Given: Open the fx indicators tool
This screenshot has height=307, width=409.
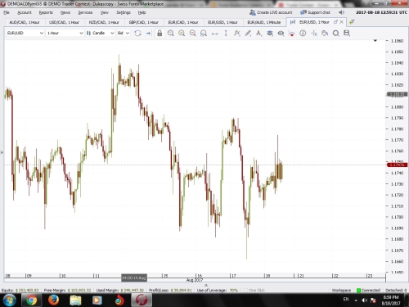Looking at the screenshot, I should [x=236, y=34].
